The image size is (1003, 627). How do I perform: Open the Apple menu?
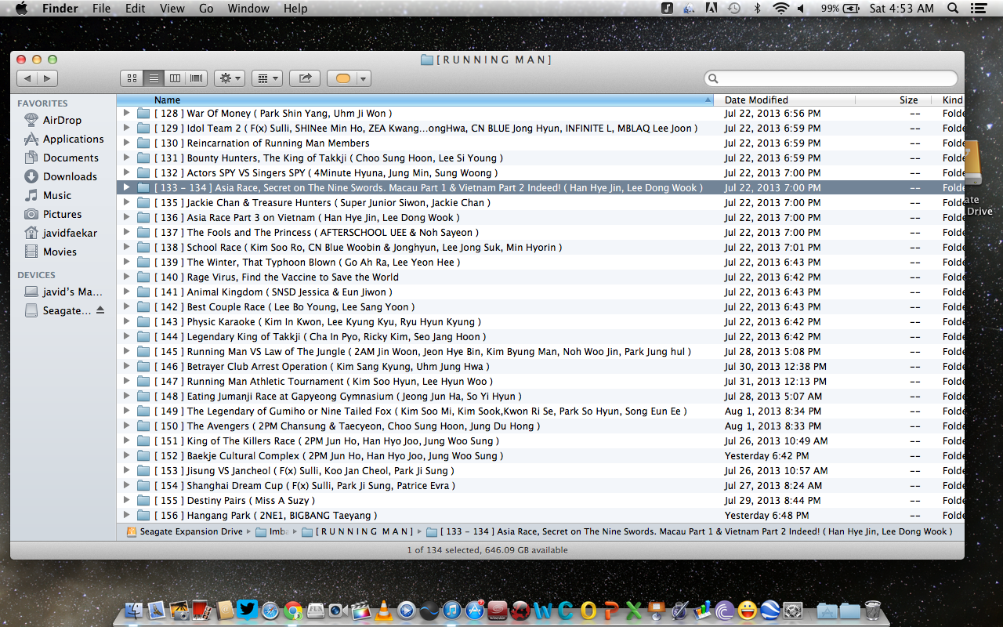[21, 9]
